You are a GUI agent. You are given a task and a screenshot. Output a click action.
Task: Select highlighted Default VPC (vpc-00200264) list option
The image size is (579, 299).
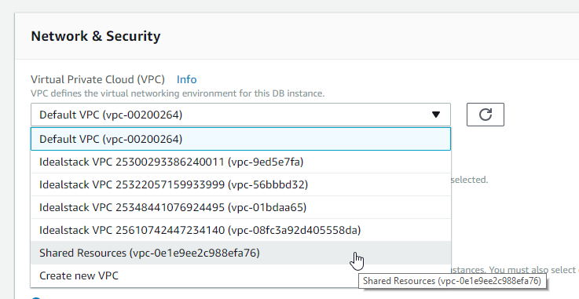coord(240,139)
